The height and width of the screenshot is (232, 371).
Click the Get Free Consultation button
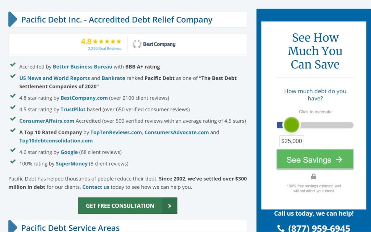tap(128, 205)
